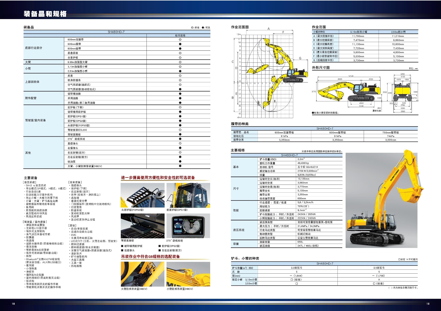
Task: Click 并用油路+第二备用油路 row
Action: [x=137, y=103]
